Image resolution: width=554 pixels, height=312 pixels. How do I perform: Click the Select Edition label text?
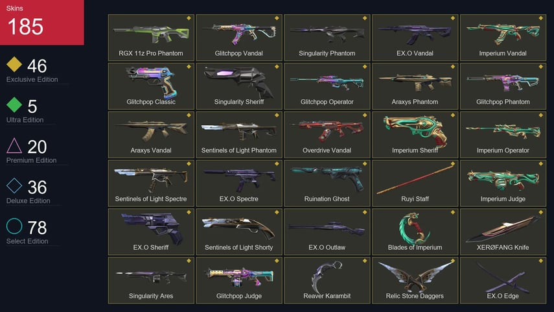pyautogui.click(x=27, y=241)
